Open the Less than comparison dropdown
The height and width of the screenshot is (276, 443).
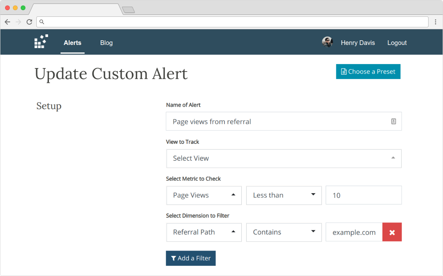[x=283, y=195]
